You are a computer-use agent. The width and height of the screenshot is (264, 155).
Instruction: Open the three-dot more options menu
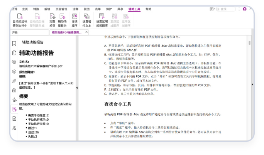click(239, 9)
